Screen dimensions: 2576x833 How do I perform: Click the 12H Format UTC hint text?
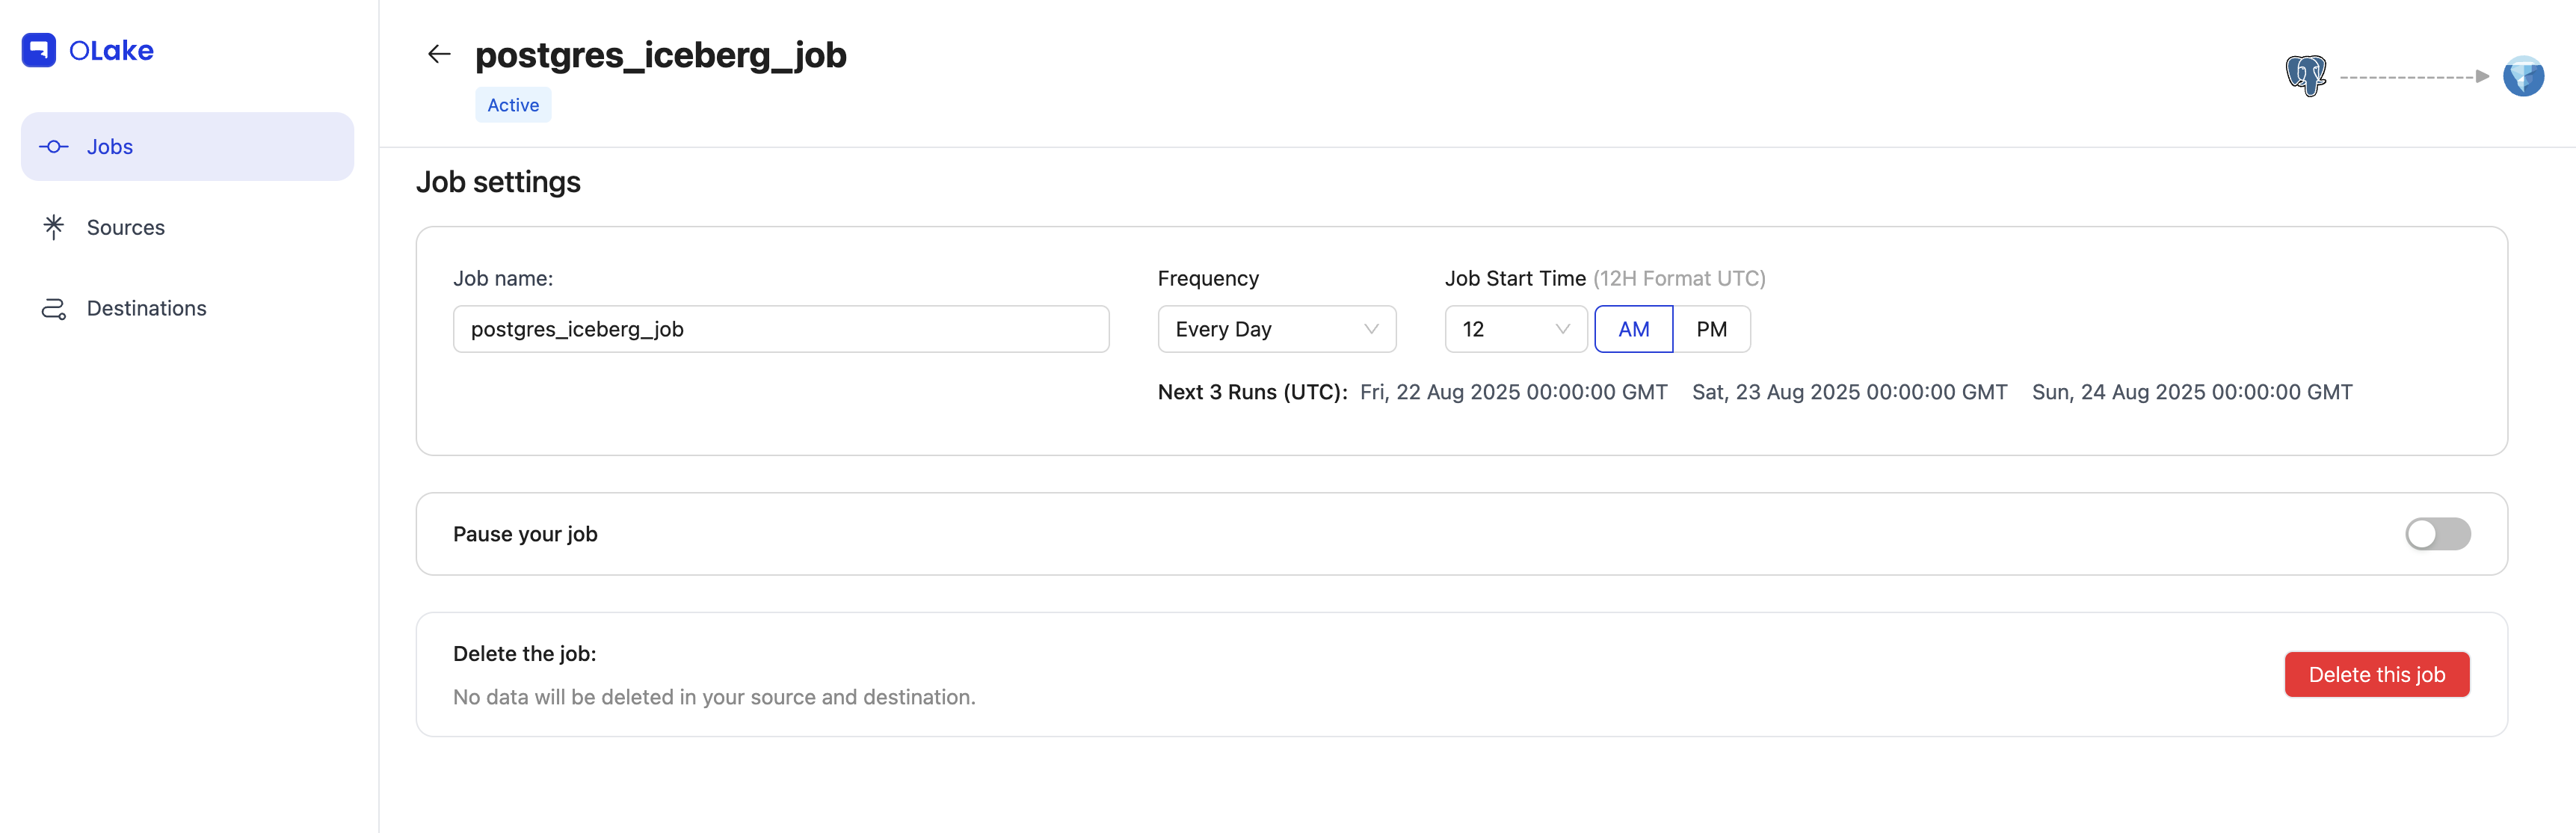pyautogui.click(x=1679, y=278)
